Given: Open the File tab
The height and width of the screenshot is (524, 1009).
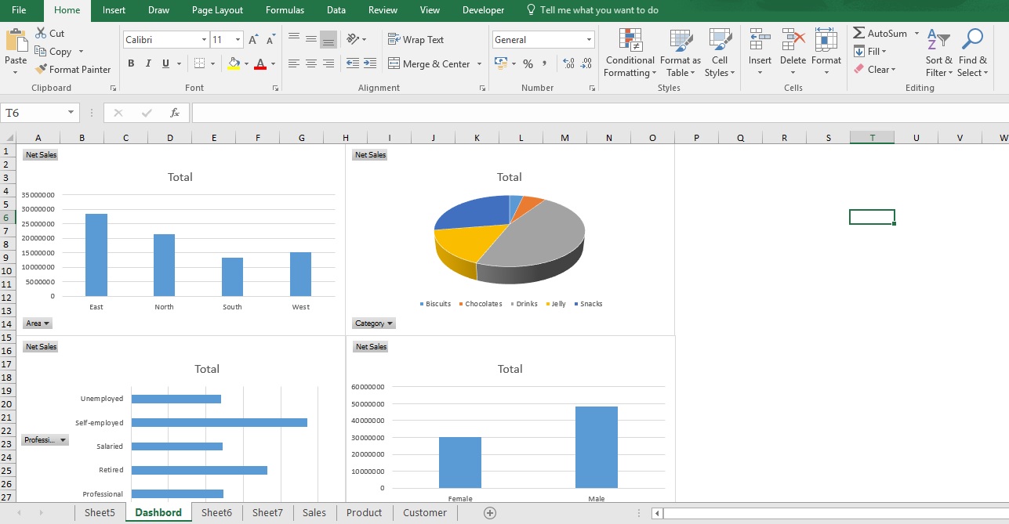Looking at the screenshot, I should coord(19,10).
